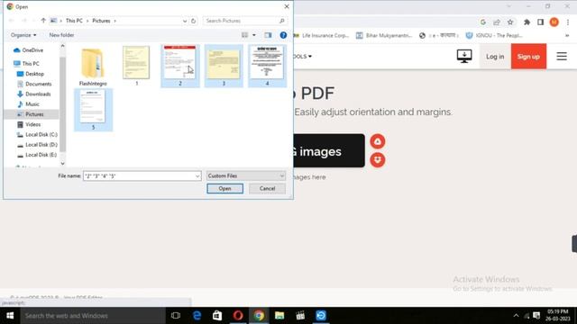Show more bookmarks chevron in Chrome
Image resolution: width=577 pixels, height=324 pixels.
(567, 36)
